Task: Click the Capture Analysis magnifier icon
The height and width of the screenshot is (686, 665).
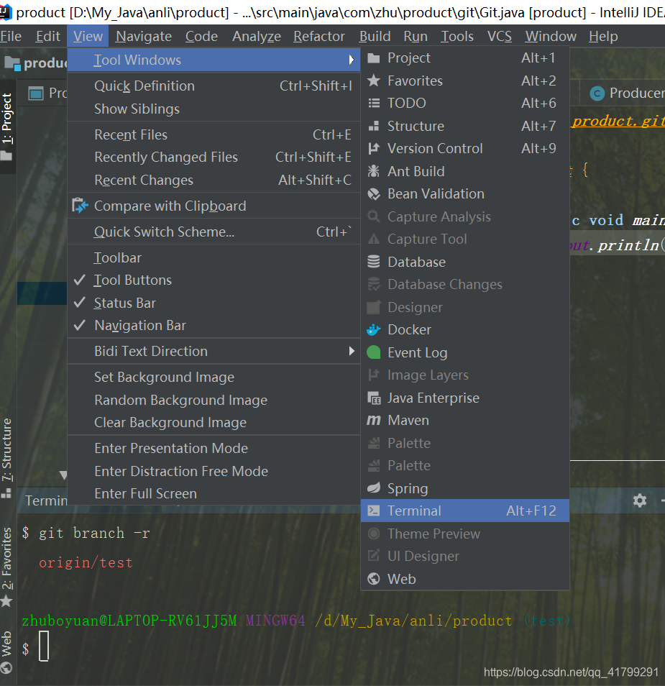Action: coord(374,216)
